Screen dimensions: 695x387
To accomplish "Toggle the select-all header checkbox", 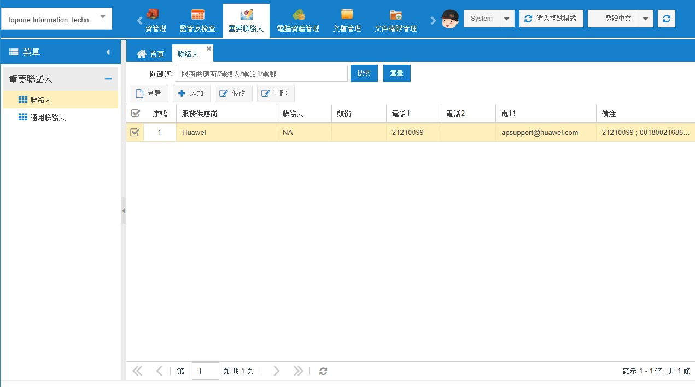I will (x=135, y=114).
